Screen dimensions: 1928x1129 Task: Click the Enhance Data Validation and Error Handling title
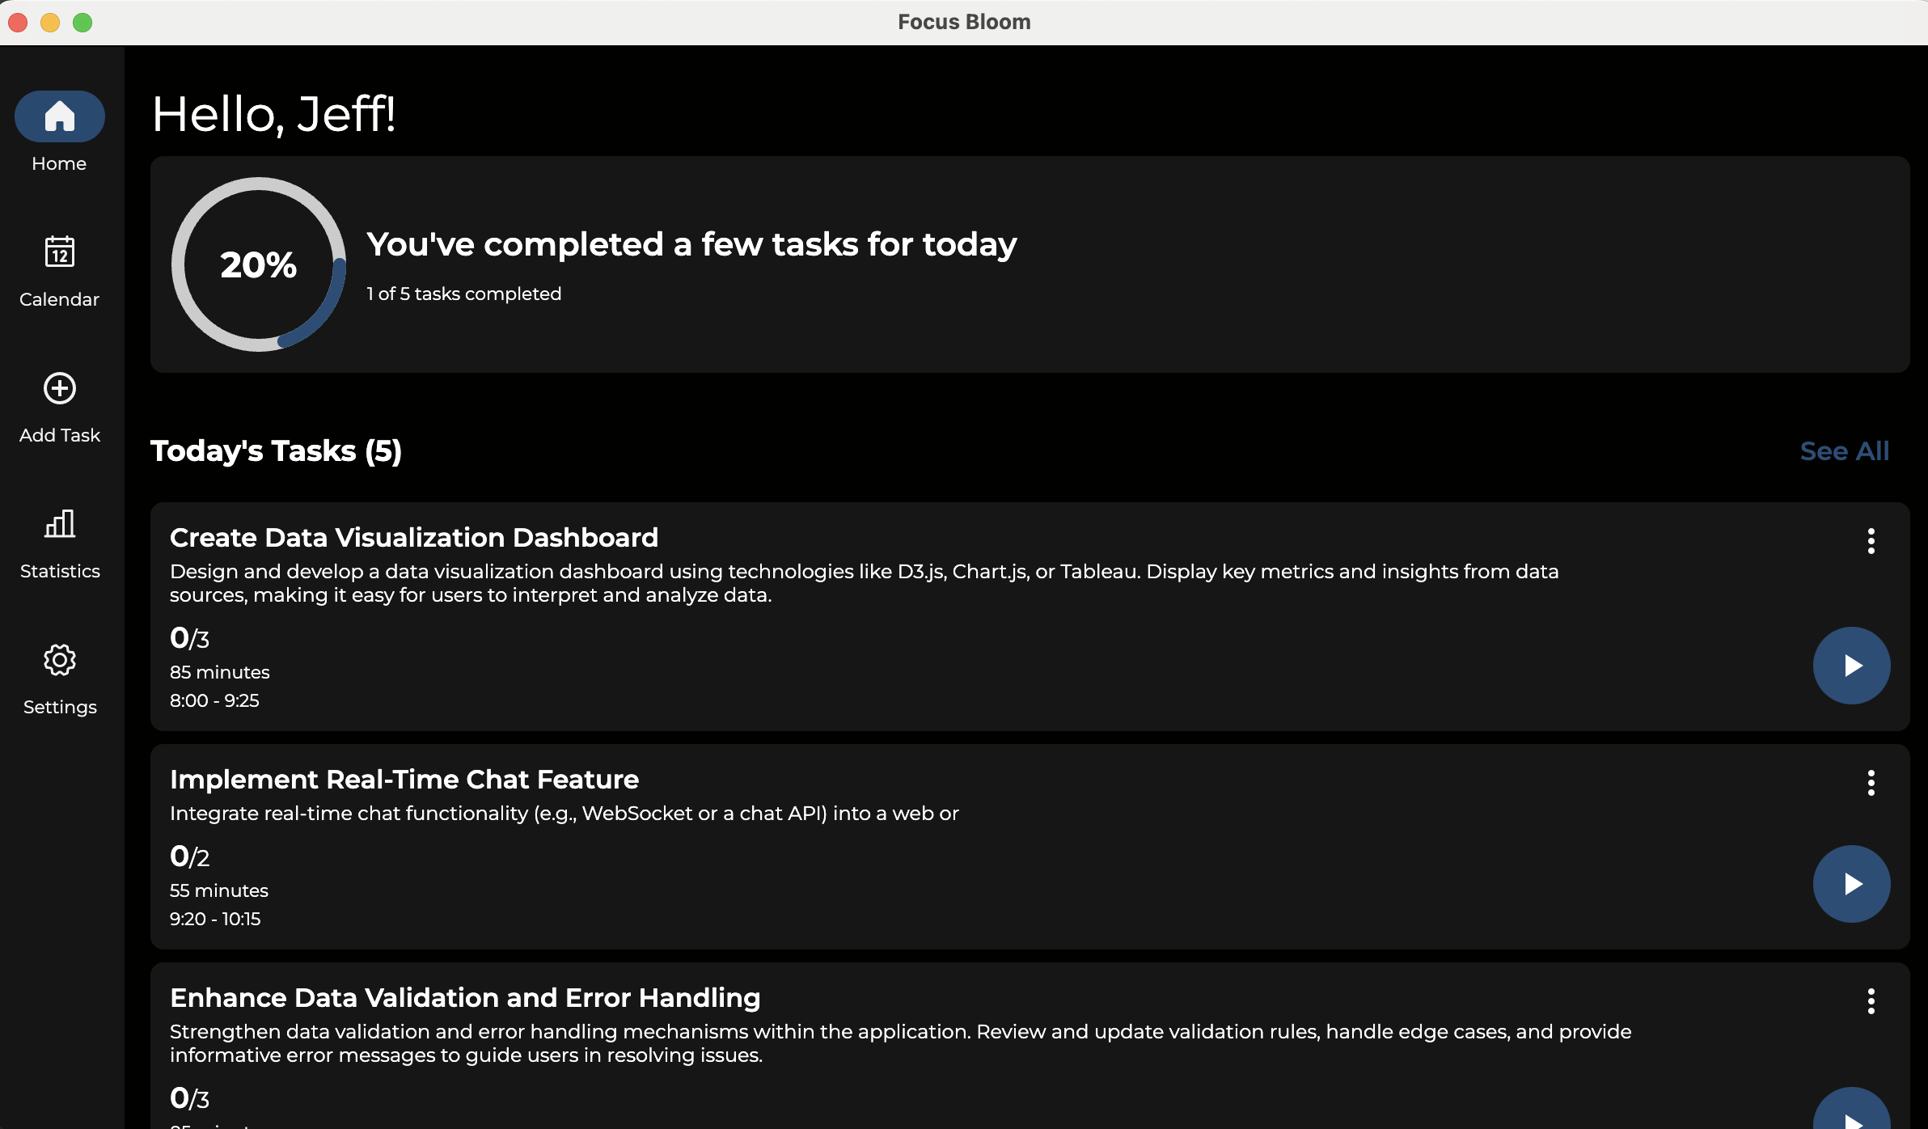click(464, 998)
